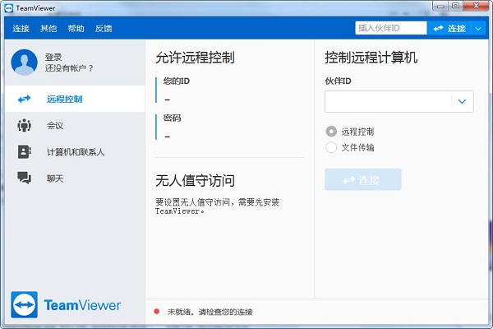
Task: Expand the partner ID dropdown arrow
Action: (463, 101)
